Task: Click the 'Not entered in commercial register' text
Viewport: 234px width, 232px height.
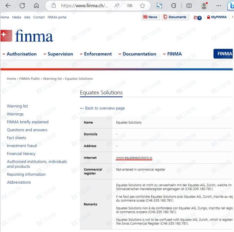Action: pyautogui.click(x=140, y=170)
